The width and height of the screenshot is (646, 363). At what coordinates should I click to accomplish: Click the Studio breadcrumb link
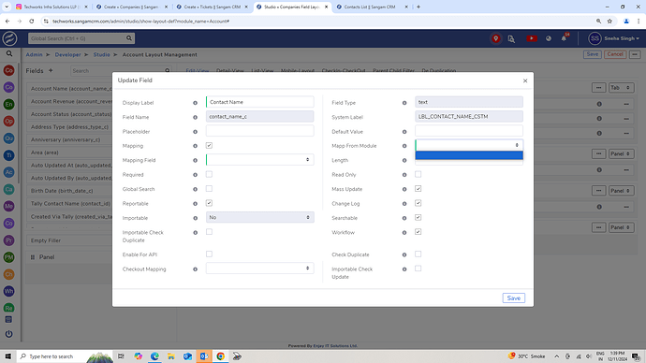coord(101,55)
